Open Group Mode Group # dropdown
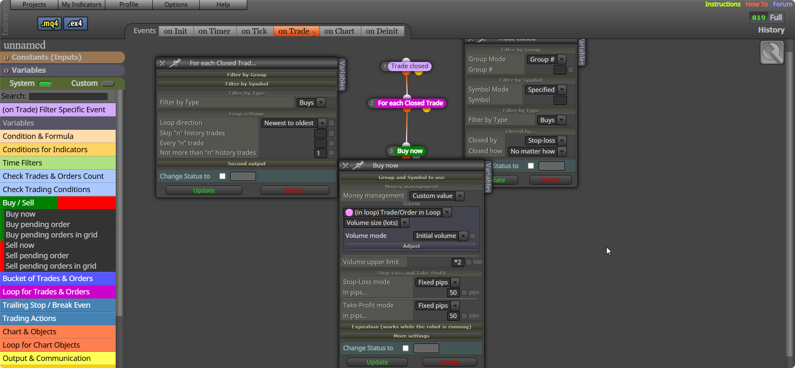 click(x=547, y=59)
